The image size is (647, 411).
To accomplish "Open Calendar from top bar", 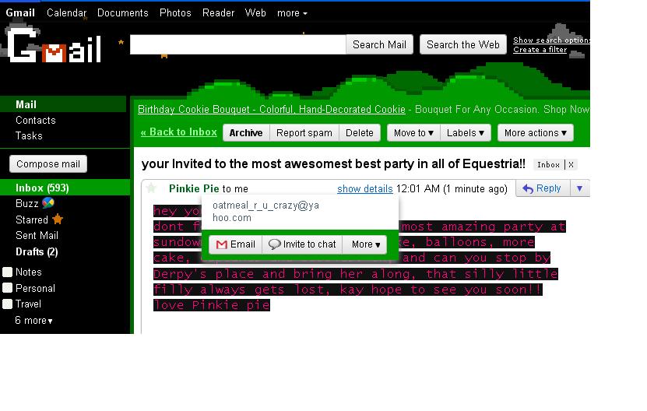I will click(66, 12).
